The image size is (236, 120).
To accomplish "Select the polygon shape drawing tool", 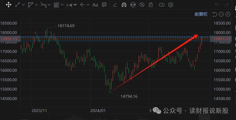I will point(30,5).
